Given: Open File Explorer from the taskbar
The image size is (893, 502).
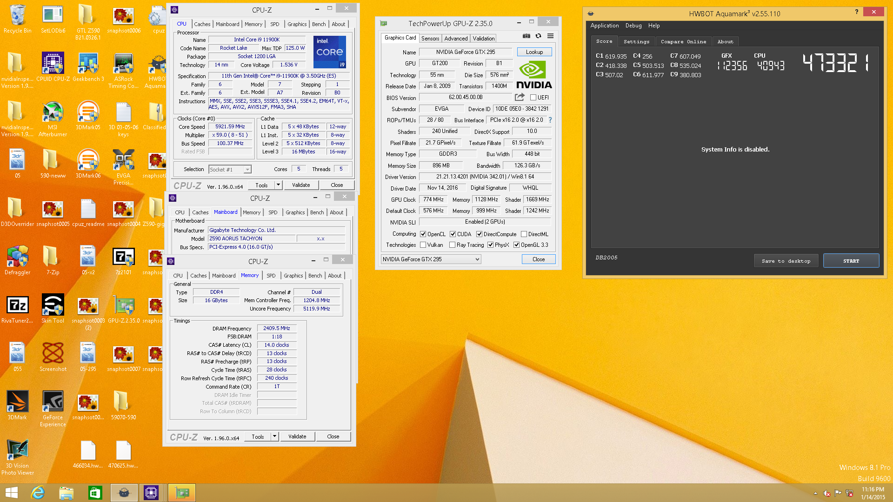Looking at the screenshot, I should point(67,493).
